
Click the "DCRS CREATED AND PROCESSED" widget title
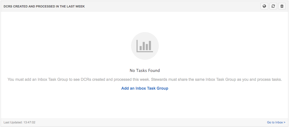[44, 6]
